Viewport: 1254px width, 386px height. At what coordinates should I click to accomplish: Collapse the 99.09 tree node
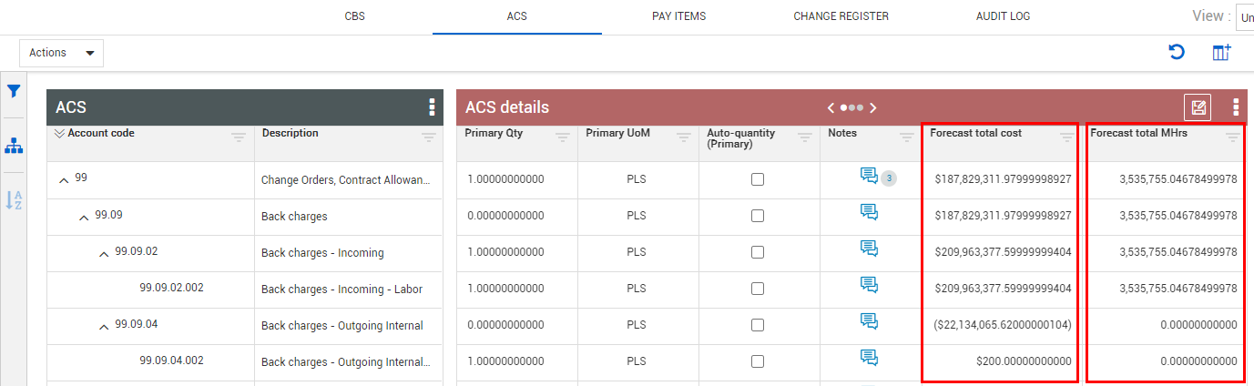point(84,217)
